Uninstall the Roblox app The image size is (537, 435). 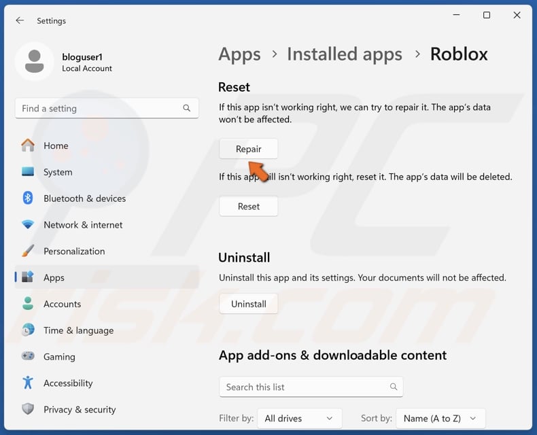tap(248, 304)
